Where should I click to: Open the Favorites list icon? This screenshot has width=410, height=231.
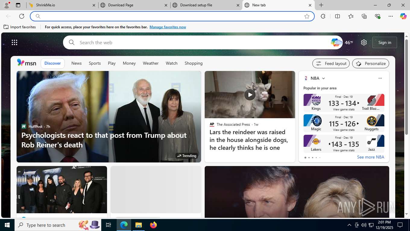351,16
